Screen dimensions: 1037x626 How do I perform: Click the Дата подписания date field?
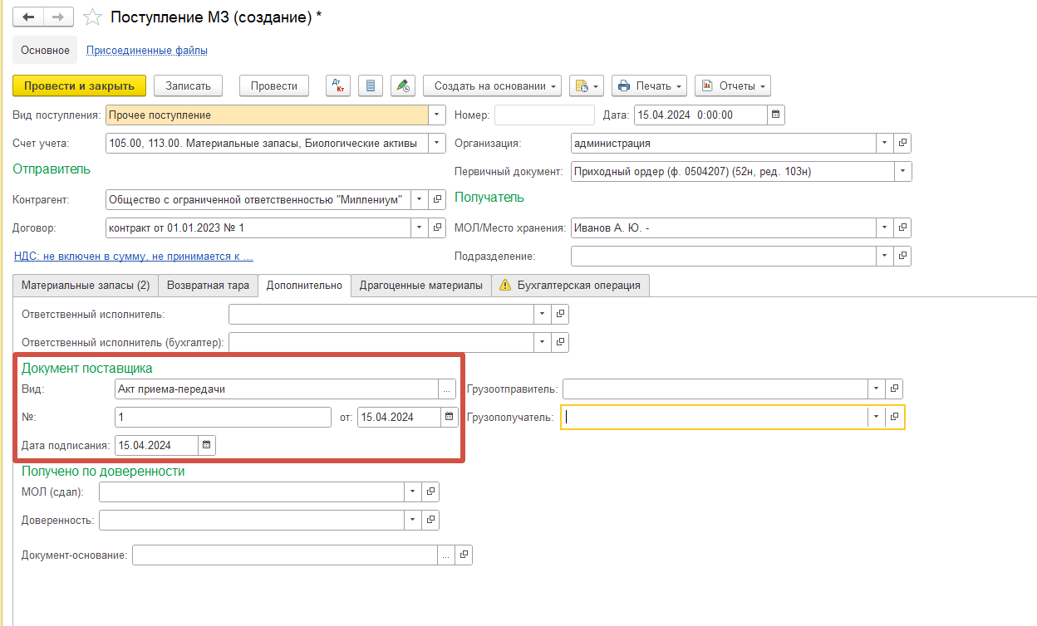(157, 445)
